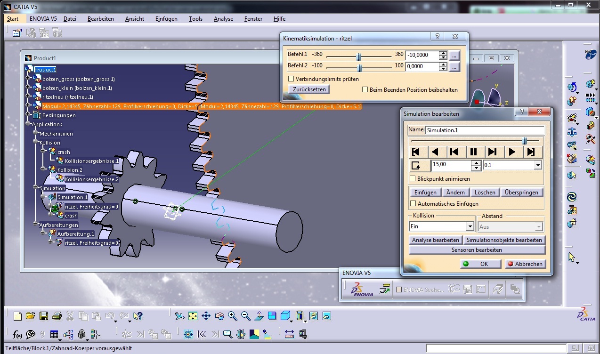Open the interpolation step dropdown showing 0.1
The height and width of the screenshot is (354, 600).
pos(538,165)
